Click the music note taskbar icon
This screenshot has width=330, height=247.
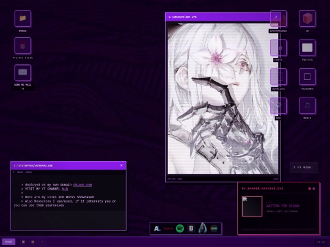[42, 242]
